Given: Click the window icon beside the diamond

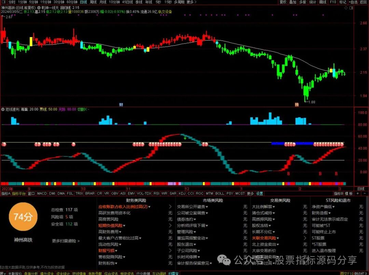Looking at the screenshot, I should tap(351, 8).
